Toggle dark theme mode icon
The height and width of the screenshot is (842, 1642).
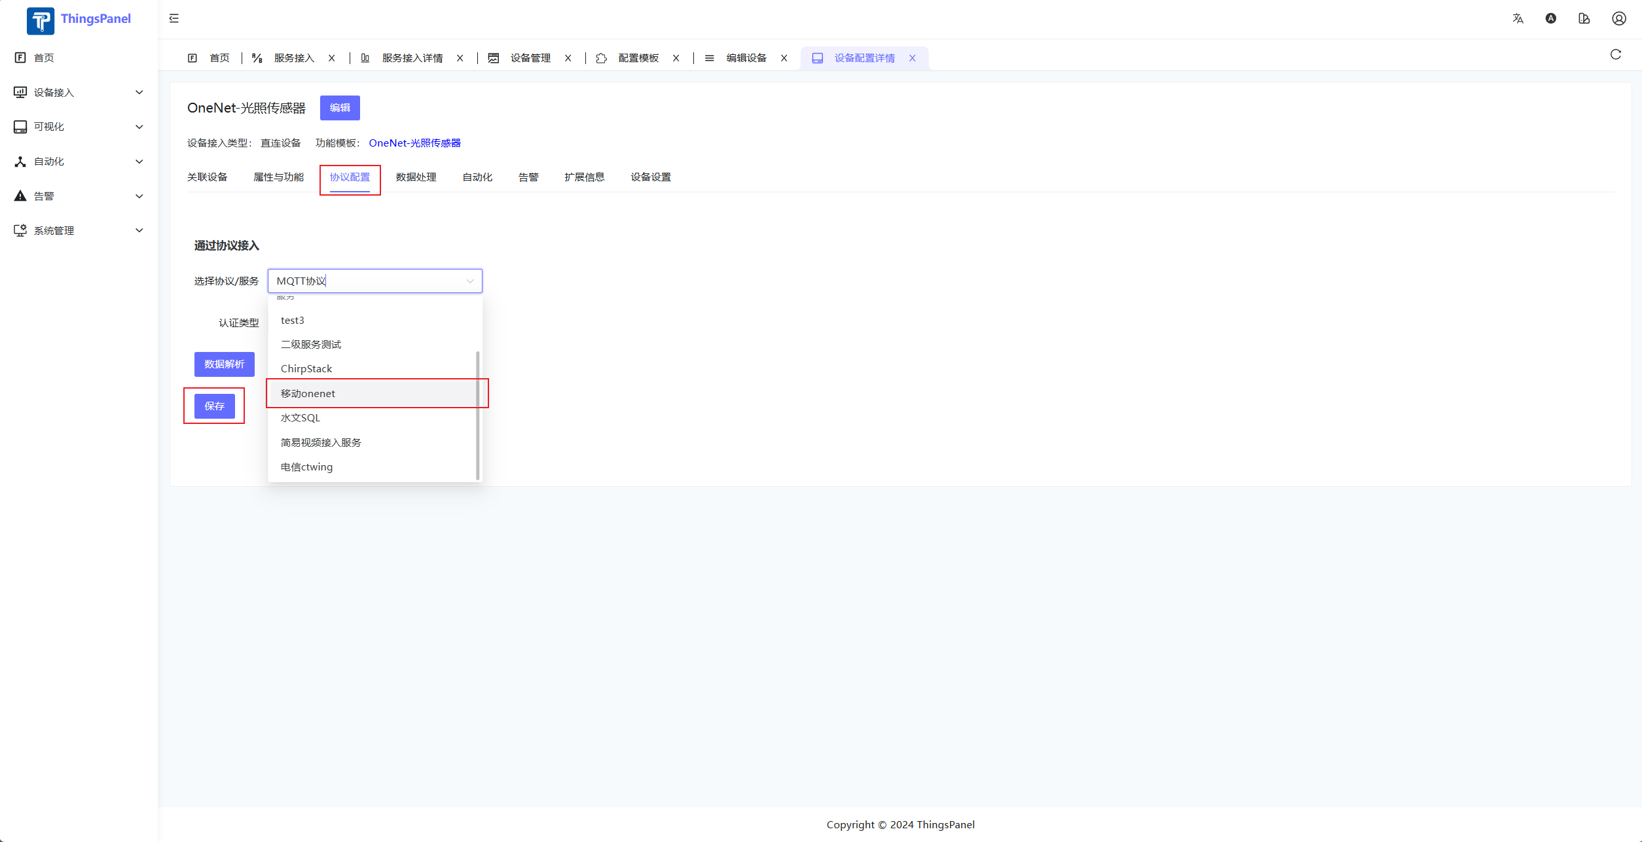tap(1551, 18)
